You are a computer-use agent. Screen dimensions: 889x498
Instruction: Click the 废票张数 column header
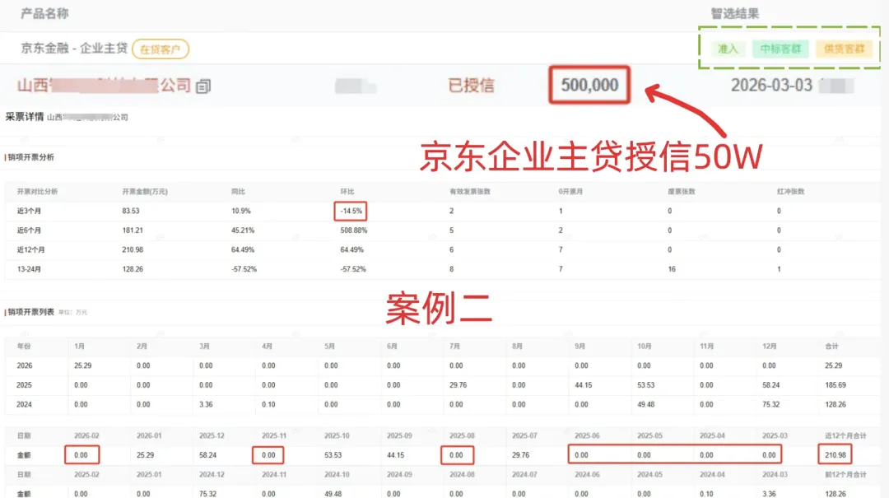tap(682, 192)
